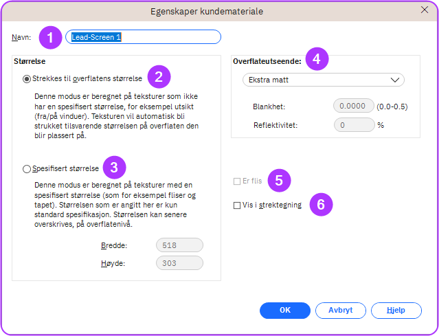The image size is (439, 336).
Task: Tick the 'Er flis' checkbox
Action: [237, 181]
